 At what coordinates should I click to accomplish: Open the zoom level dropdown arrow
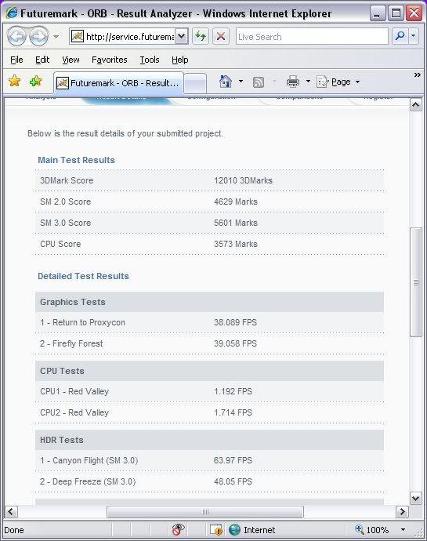pyautogui.click(x=403, y=529)
